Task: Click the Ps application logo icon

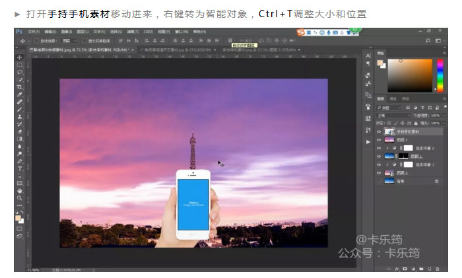Action: coord(19,31)
